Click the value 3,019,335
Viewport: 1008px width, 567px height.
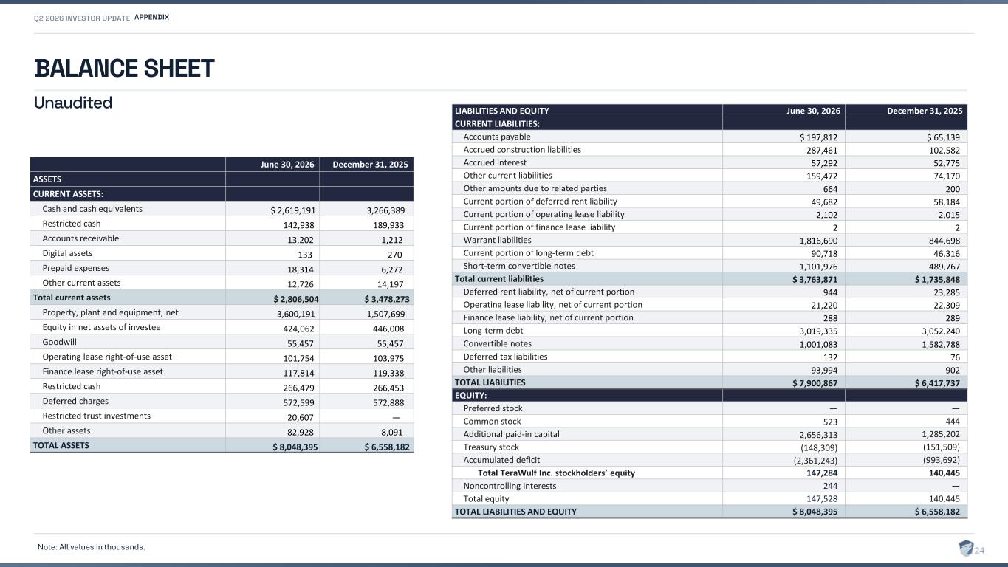click(x=817, y=331)
